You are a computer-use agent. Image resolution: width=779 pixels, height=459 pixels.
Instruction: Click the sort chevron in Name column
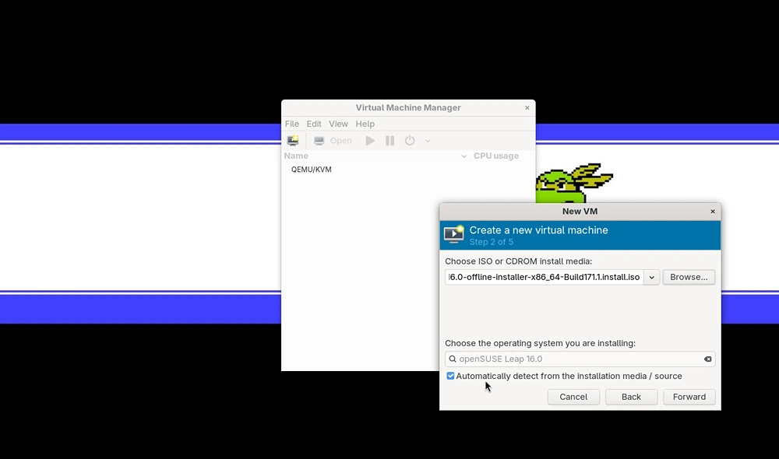coord(464,156)
